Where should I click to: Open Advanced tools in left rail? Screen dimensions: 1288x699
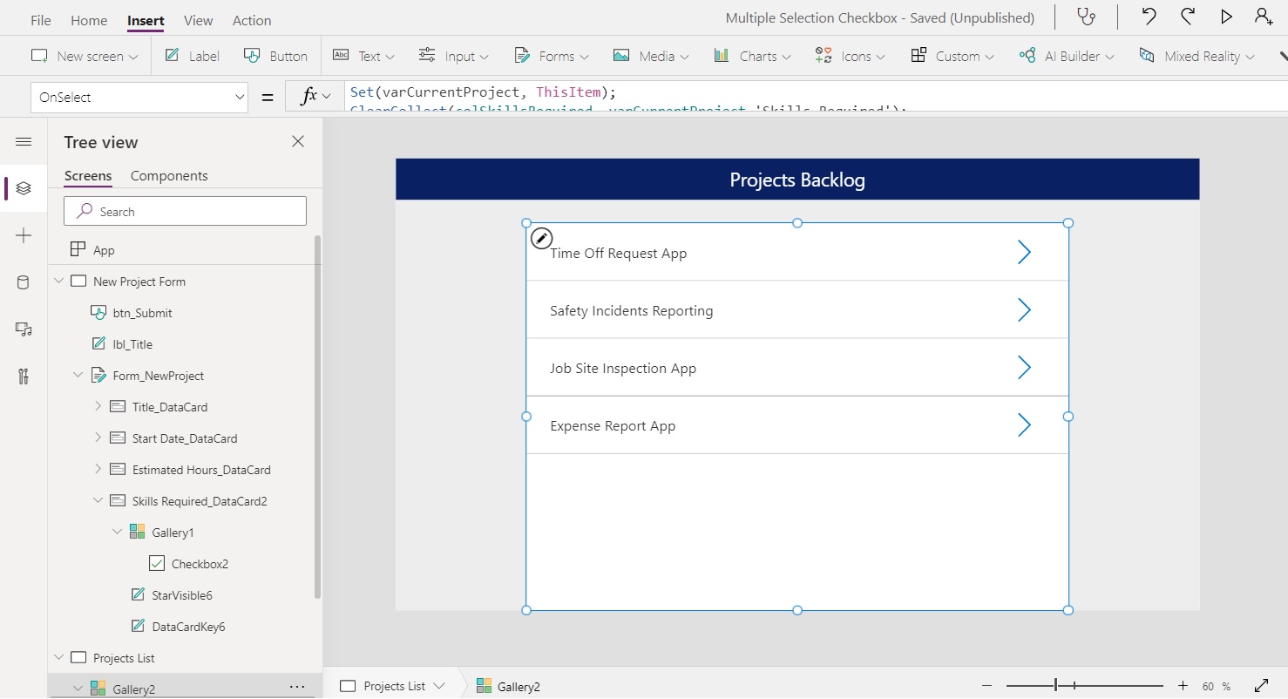pyautogui.click(x=23, y=377)
